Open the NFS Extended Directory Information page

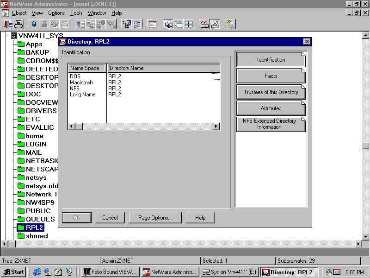(x=271, y=124)
